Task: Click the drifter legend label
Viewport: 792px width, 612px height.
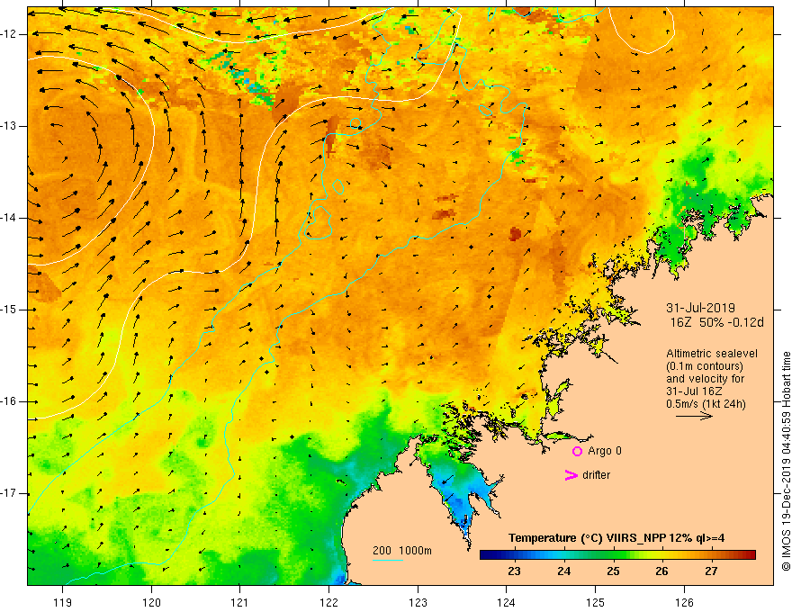Action: click(x=596, y=475)
